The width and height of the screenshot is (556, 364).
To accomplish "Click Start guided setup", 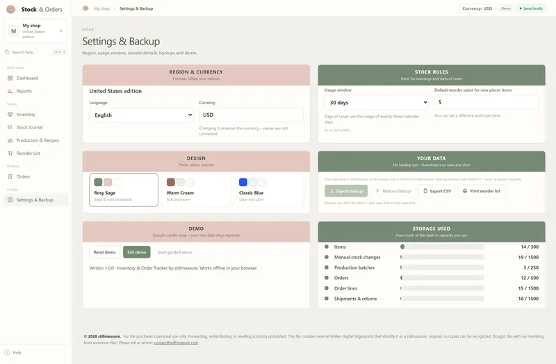I will pyautogui.click(x=175, y=252).
